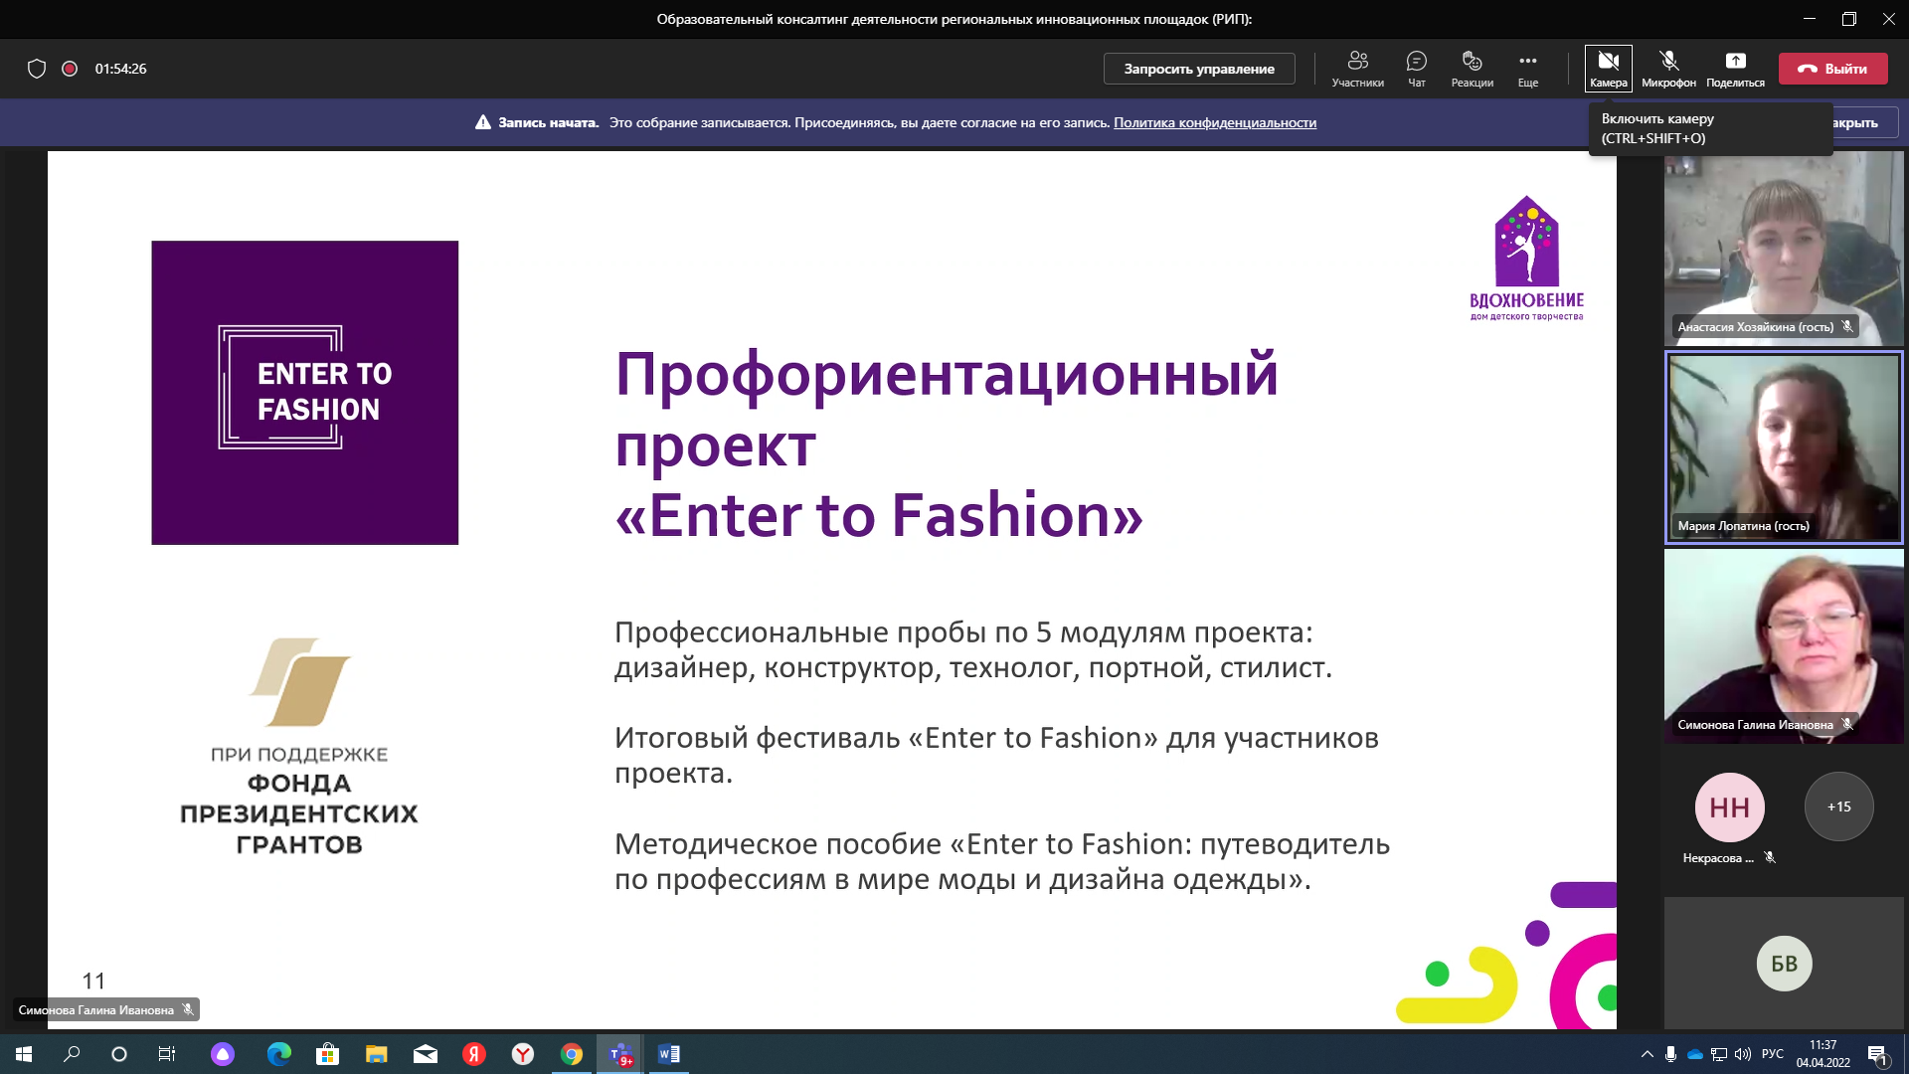Screen dimensions: 1909x1074
Task: Click Запросить управление button
Action: pos(1199,69)
